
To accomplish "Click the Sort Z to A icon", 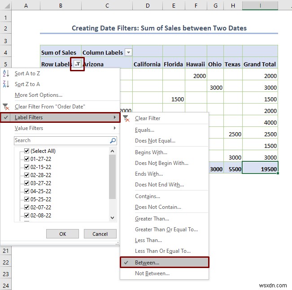I will click(x=6, y=84).
